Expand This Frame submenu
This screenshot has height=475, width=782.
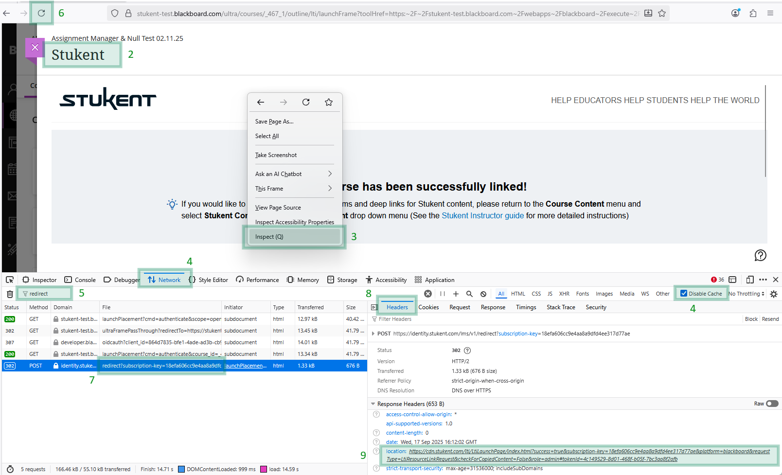[x=294, y=189]
